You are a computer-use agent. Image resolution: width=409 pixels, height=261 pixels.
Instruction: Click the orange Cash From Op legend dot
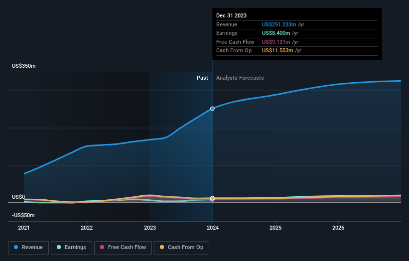pyautogui.click(x=162, y=247)
